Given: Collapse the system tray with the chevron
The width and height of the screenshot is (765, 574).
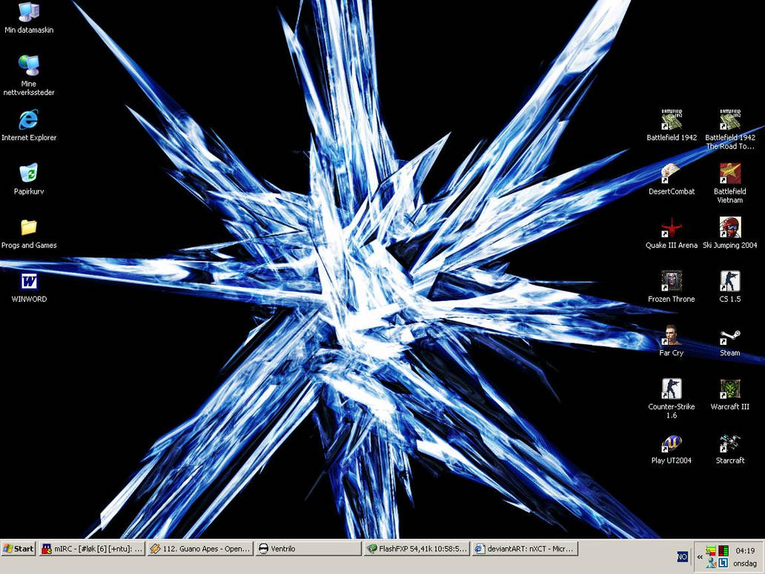Looking at the screenshot, I should [x=699, y=557].
